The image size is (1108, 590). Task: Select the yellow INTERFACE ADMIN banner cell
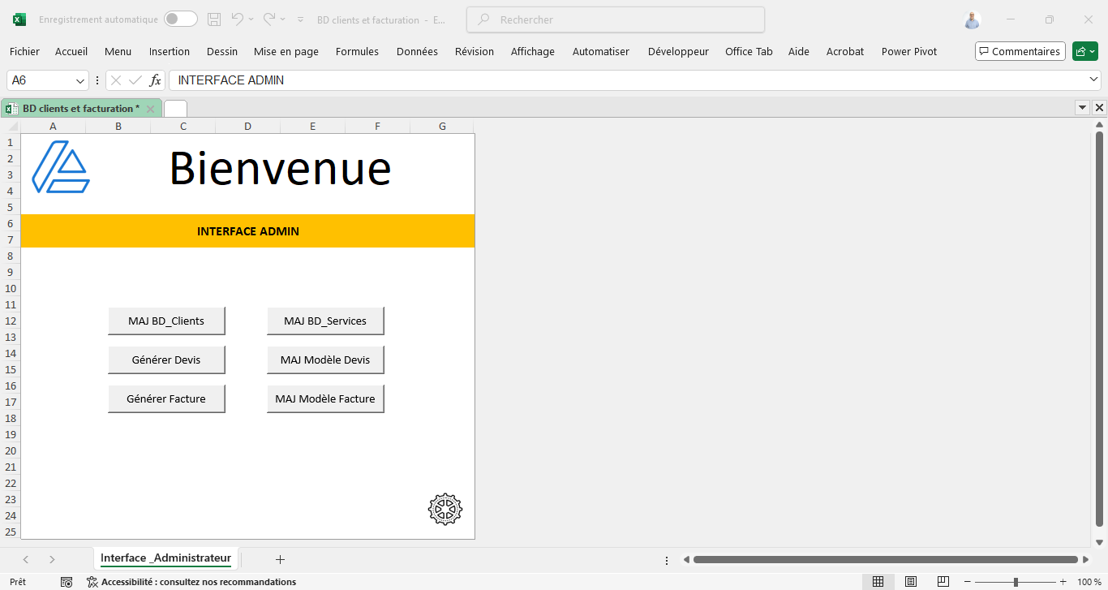pyautogui.click(x=247, y=231)
